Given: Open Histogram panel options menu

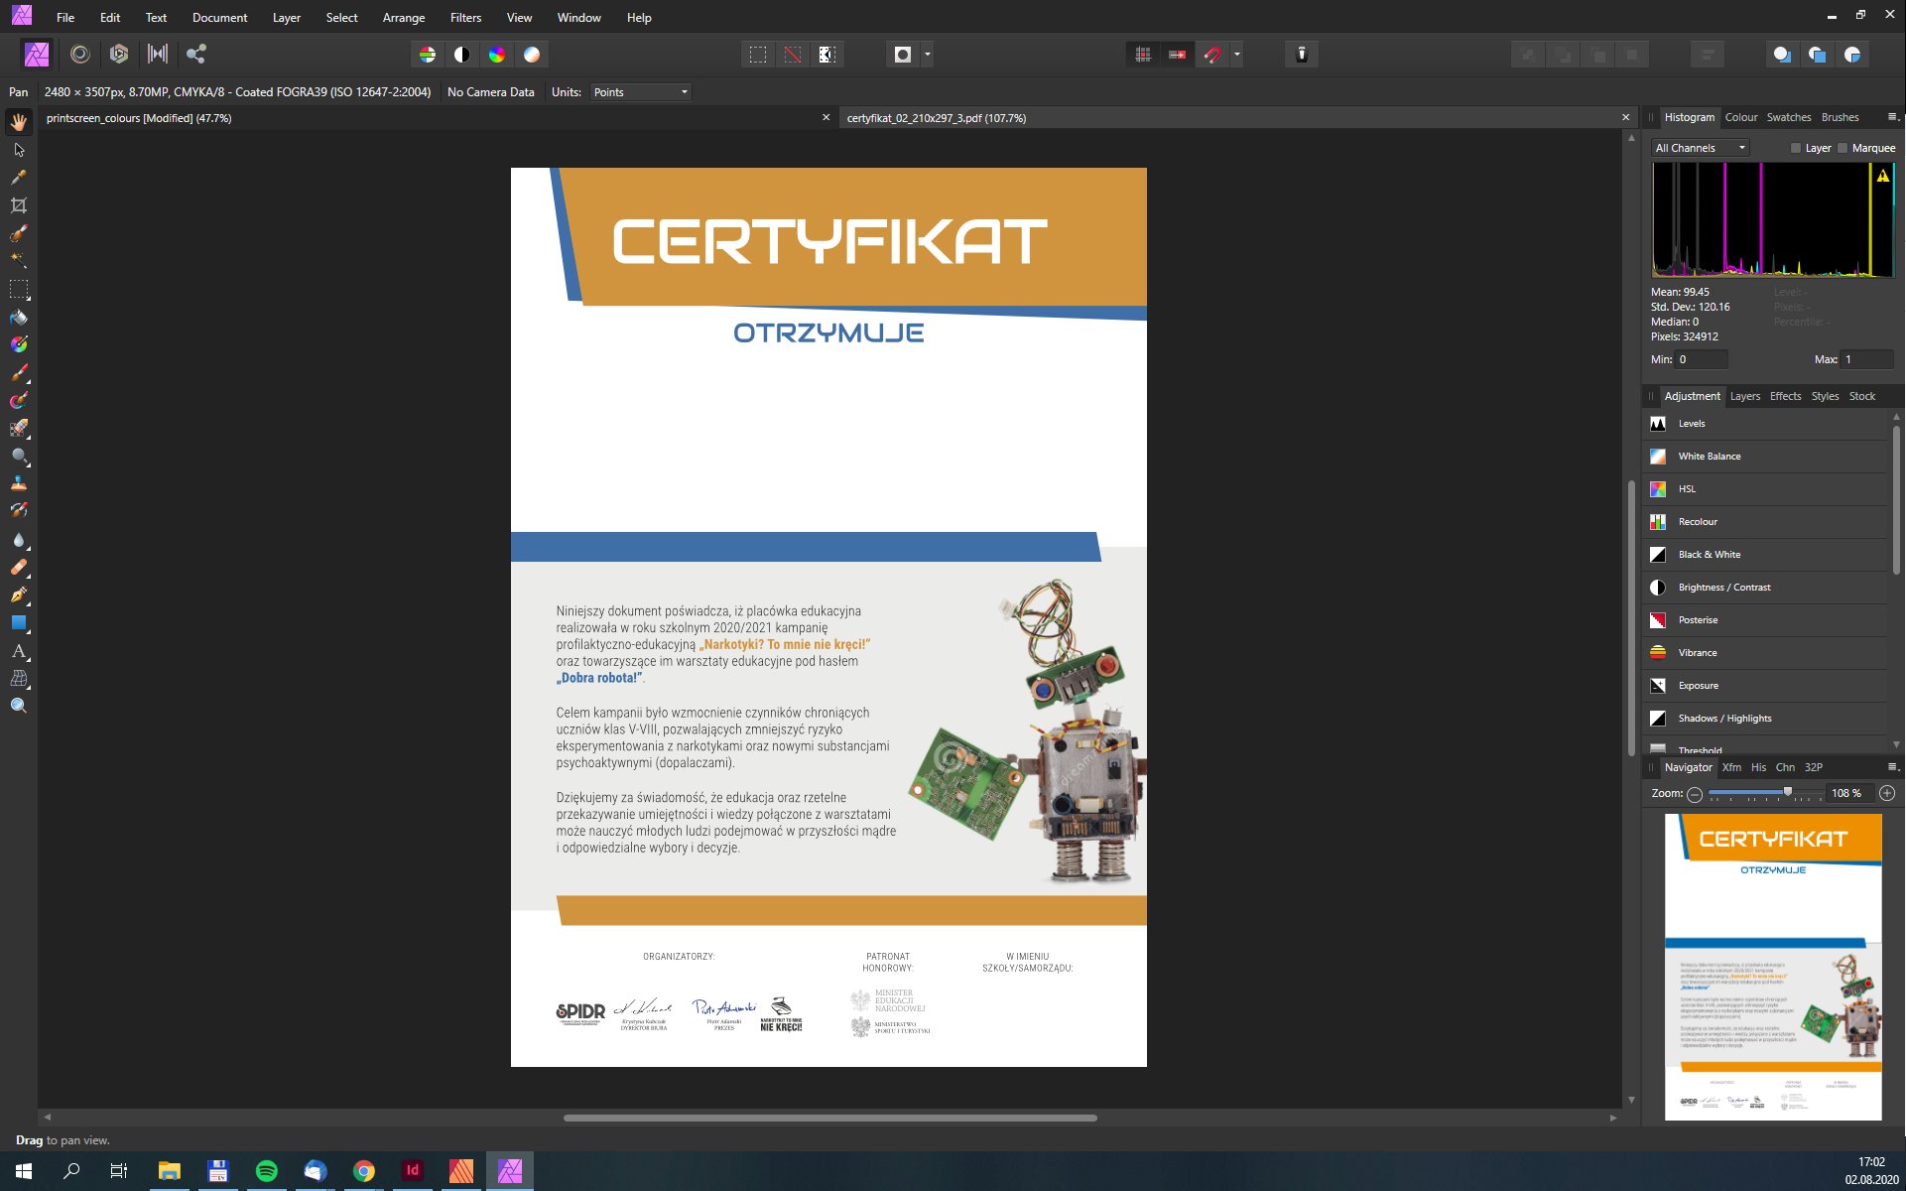Looking at the screenshot, I should pos(1891,117).
